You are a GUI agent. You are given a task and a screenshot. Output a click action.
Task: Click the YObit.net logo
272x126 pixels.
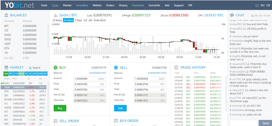(19, 5)
